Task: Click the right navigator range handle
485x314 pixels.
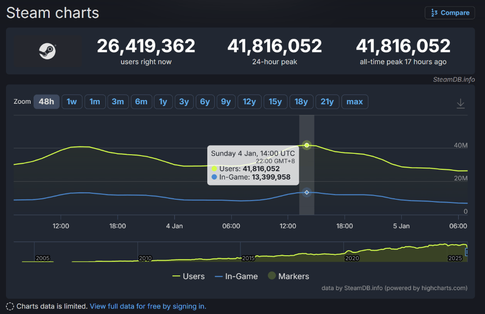Action: [467, 252]
